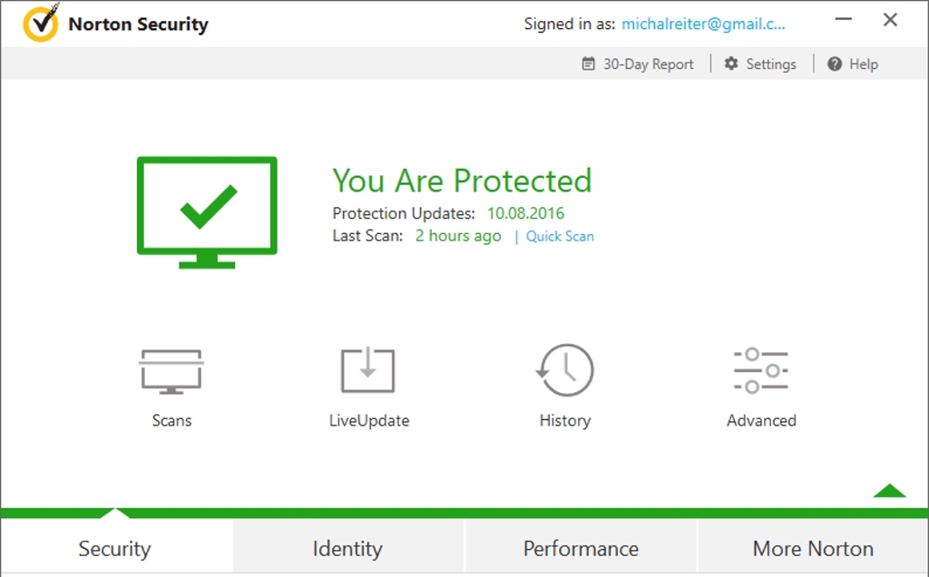
Task: Open the Scans monitor icon
Action: point(171,370)
